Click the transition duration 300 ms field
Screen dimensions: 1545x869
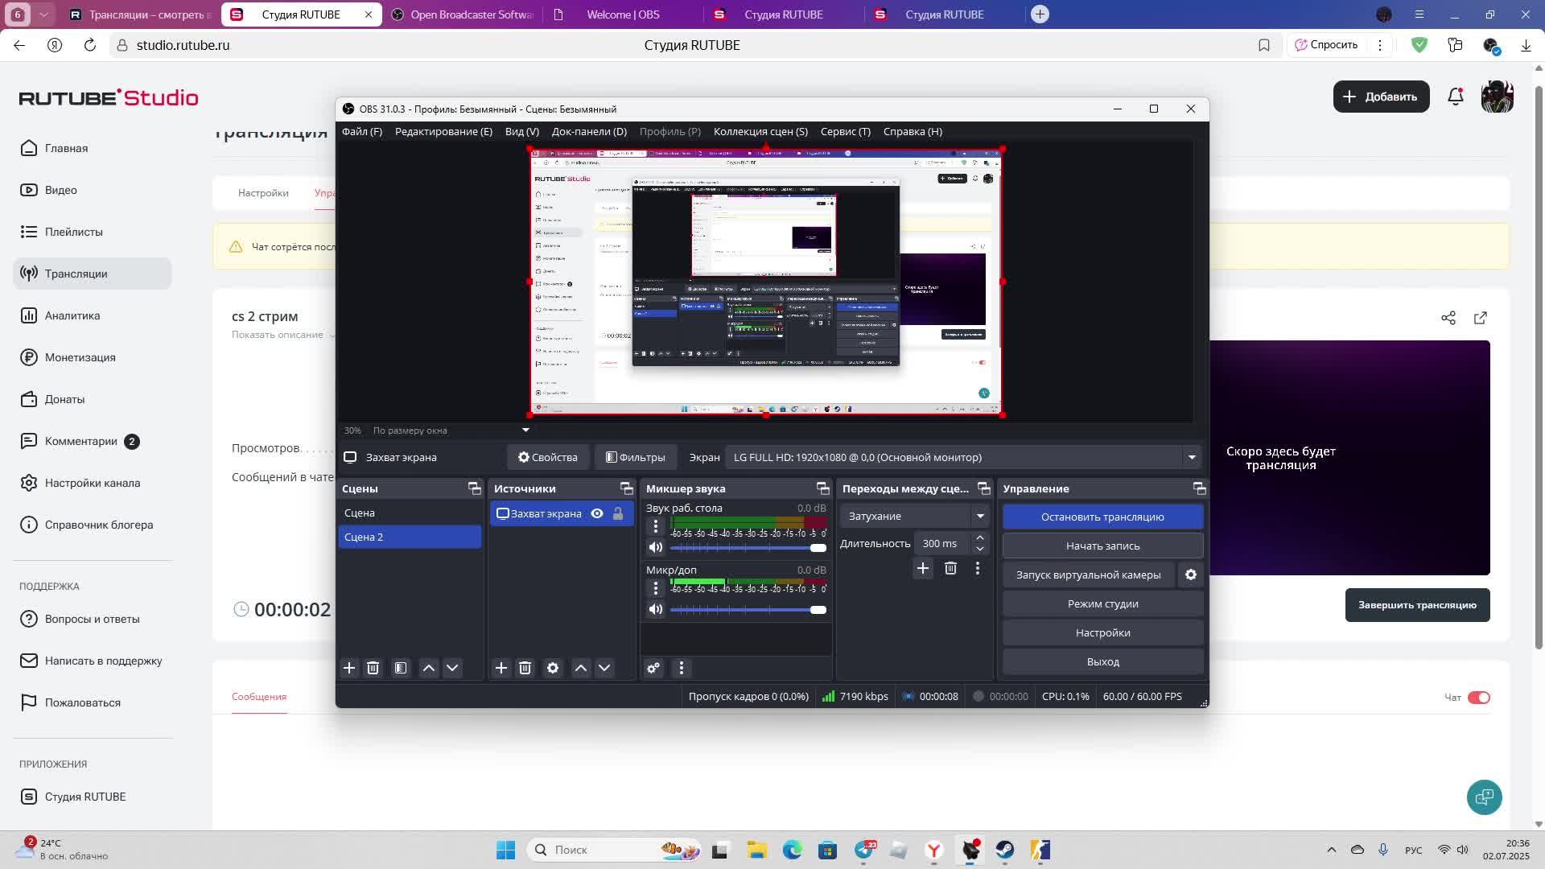click(942, 543)
